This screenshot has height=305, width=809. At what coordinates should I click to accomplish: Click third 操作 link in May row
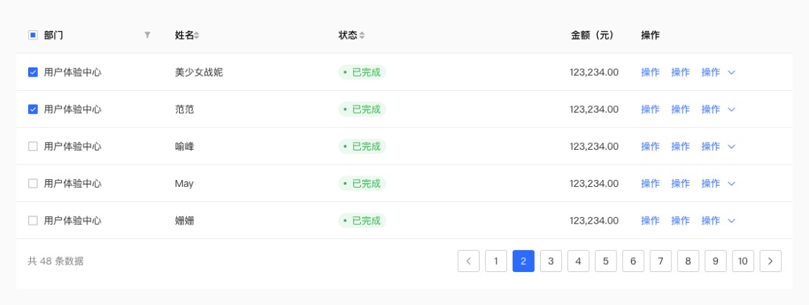point(711,183)
